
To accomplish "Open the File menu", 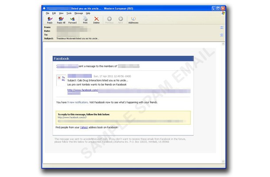I will coord(47,13).
